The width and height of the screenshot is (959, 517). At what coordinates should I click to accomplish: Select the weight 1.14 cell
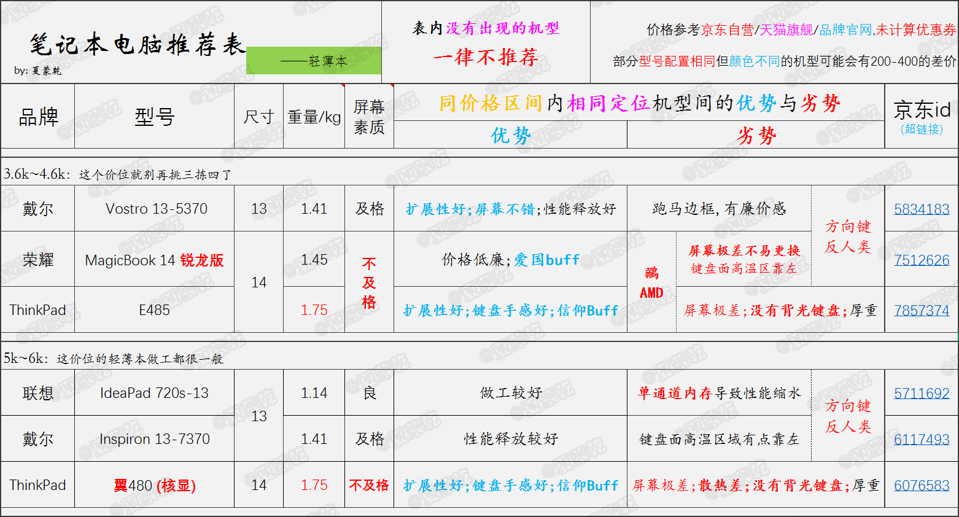pos(314,393)
